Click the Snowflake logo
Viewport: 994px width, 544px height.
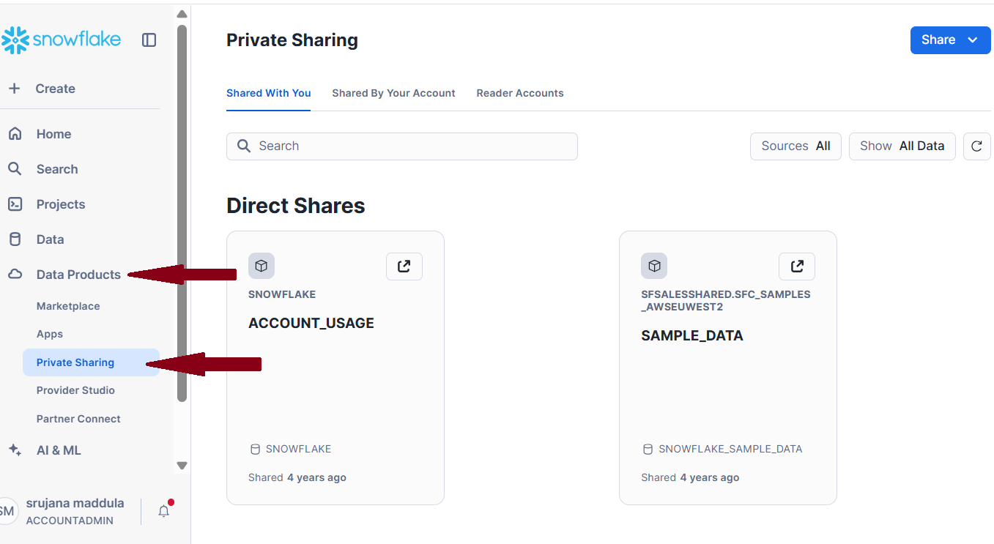click(x=62, y=40)
